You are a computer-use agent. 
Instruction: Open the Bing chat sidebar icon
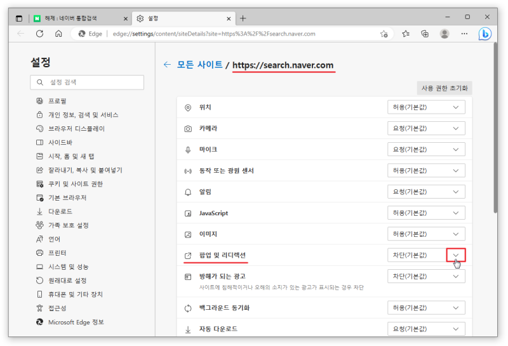coord(485,34)
